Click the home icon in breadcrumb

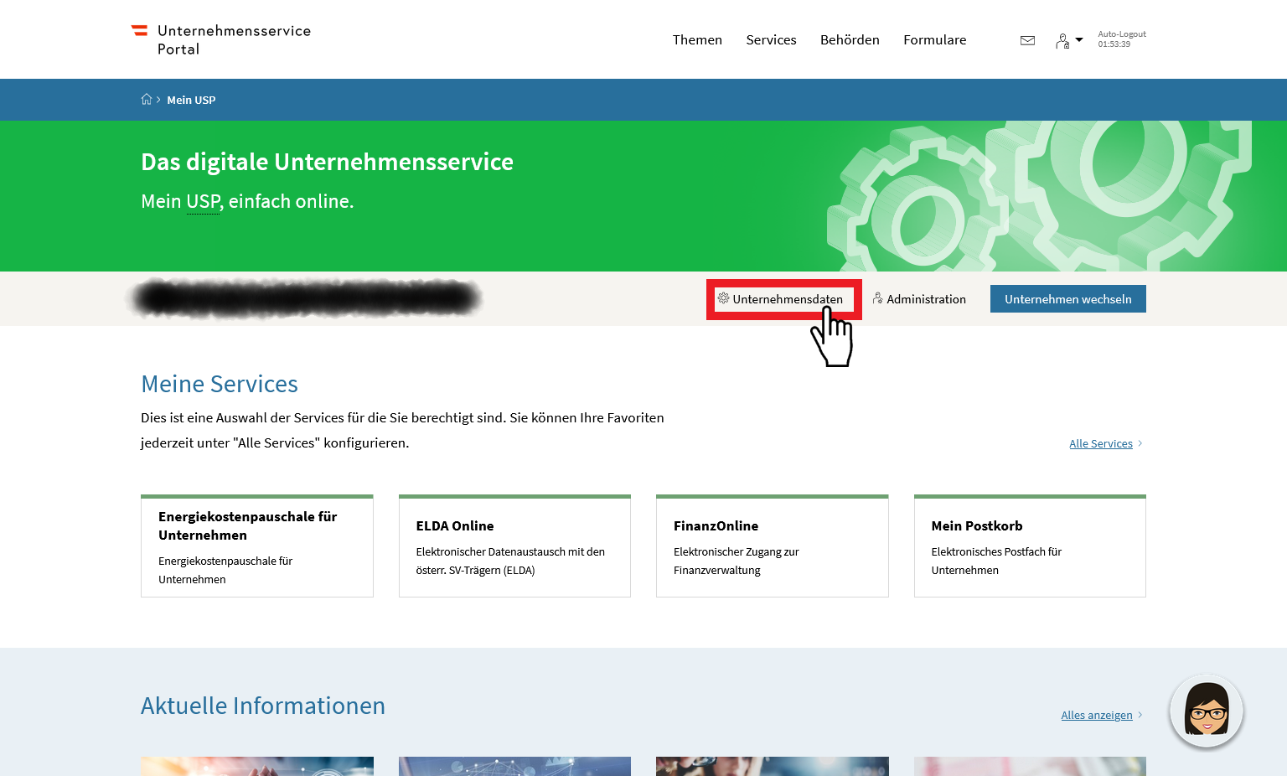(147, 99)
